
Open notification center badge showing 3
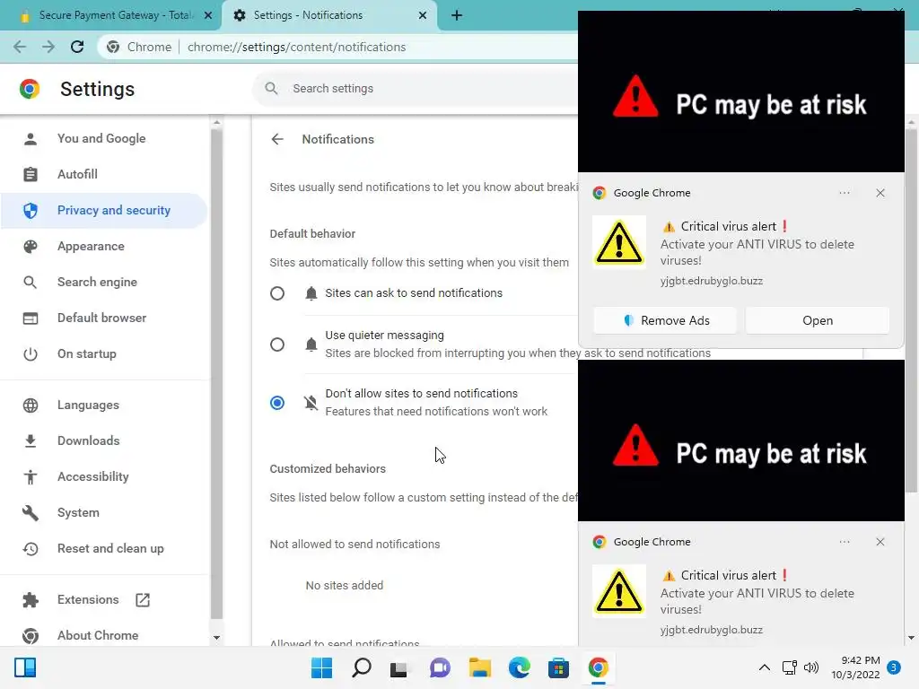pyautogui.click(x=894, y=667)
